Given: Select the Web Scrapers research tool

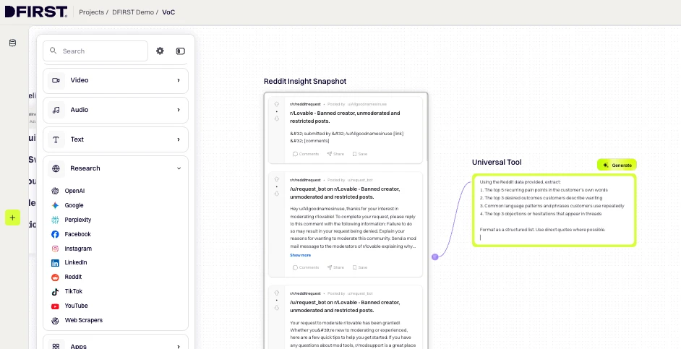Looking at the screenshot, I should coord(77,320).
